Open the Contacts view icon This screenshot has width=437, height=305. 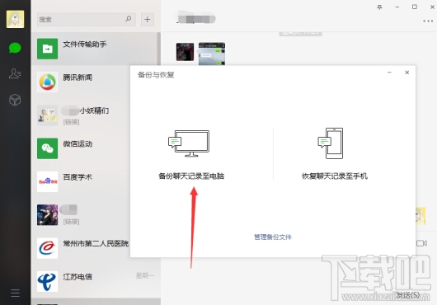click(x=15, y=73)
